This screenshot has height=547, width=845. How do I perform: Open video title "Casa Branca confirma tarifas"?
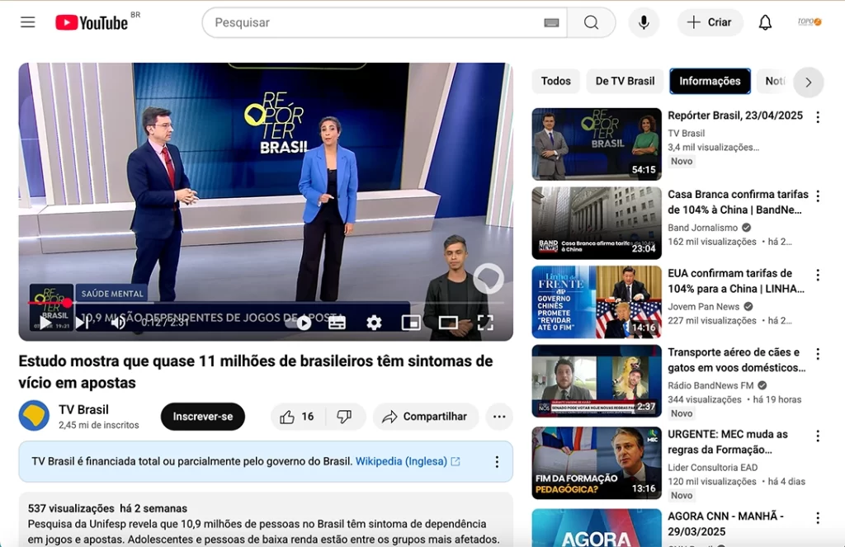click(x=738, y=202)
